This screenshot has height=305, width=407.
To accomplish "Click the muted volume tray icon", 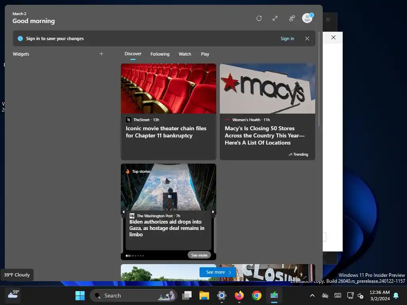I will [360, 295].
